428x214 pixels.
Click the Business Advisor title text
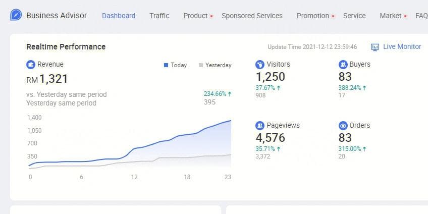click(x=57, y=16)
